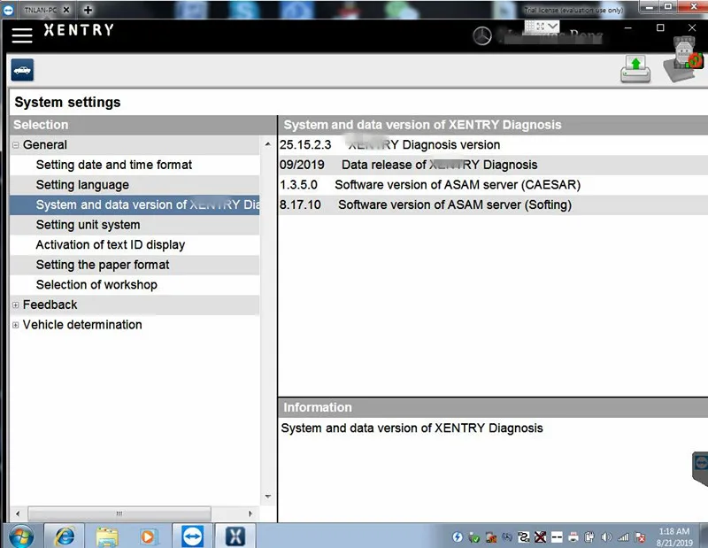
Task: Open the Windows Start menu
Action: point(20,536)
